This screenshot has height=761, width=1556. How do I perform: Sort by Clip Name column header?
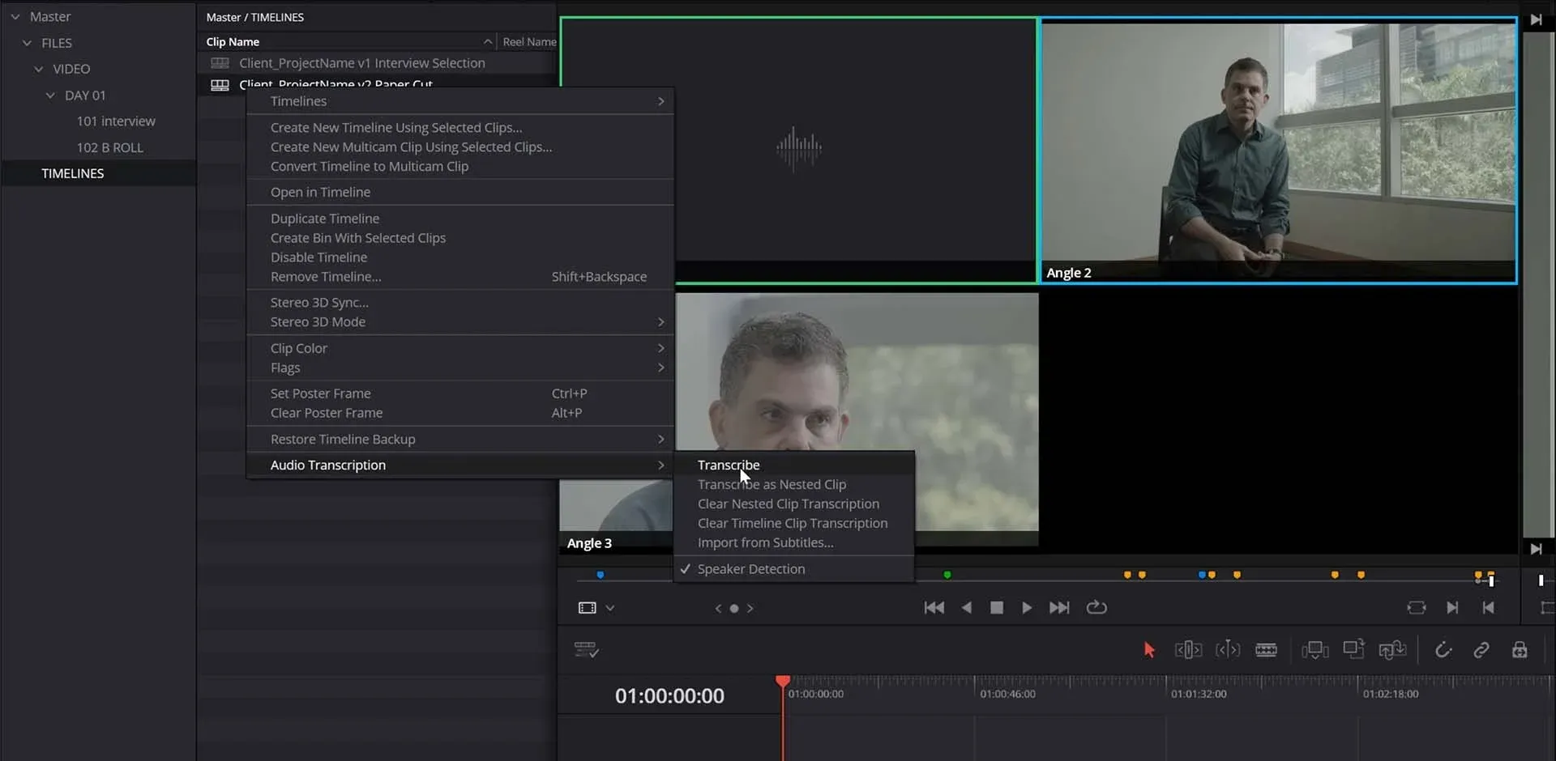(x=348, y=41)
